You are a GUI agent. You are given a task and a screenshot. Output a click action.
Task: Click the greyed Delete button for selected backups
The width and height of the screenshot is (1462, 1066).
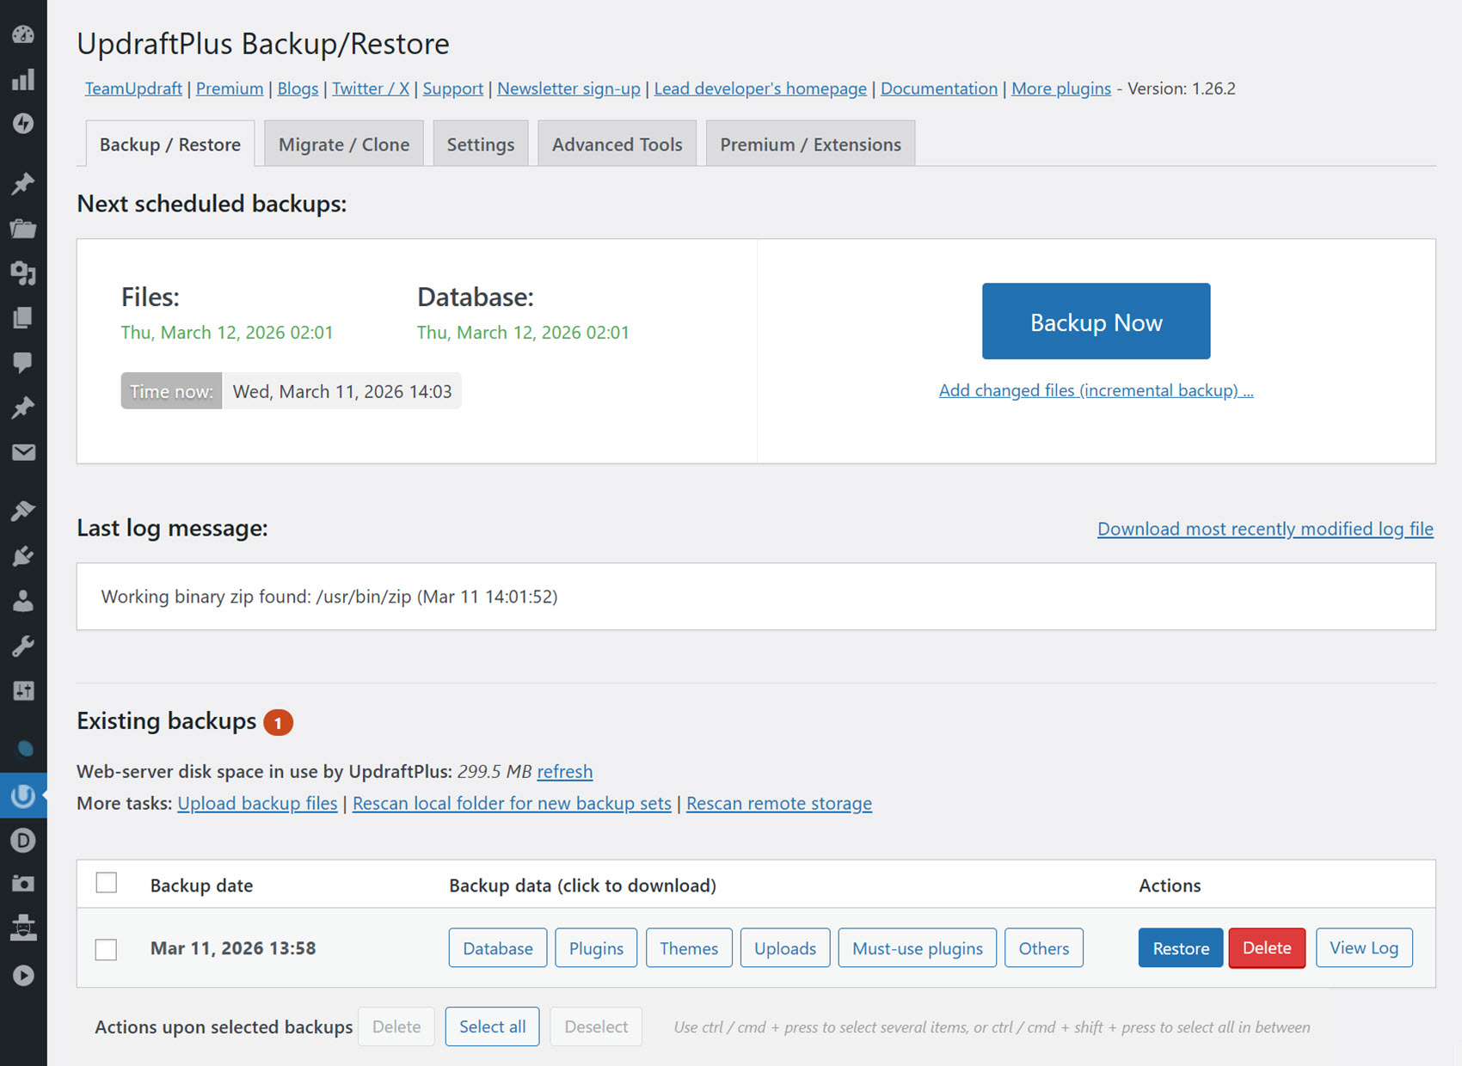click(396, 1026)
